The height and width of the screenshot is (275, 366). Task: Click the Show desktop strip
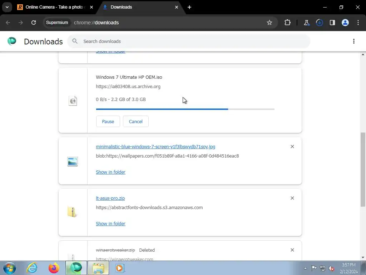point(363,268)
